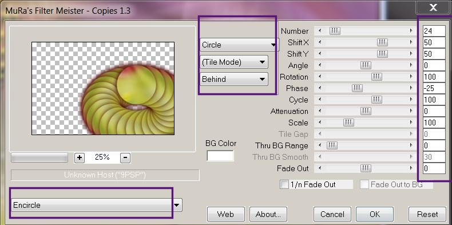Click left arrow of Fade Out slider
This screenshot has height=225, width=452.
320,168
